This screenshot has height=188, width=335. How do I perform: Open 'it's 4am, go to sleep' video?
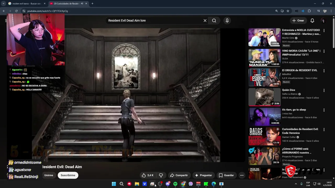(294, 110)
